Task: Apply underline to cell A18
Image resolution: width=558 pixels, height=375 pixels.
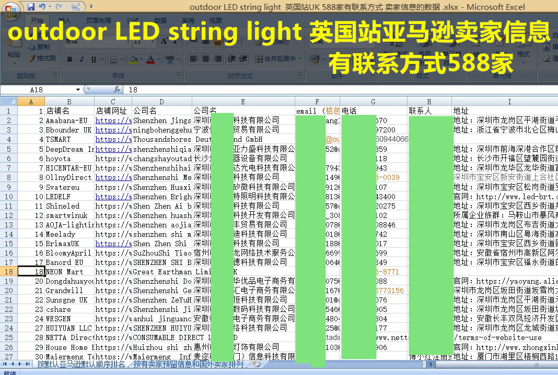Action: pyautogui.click(x=94, y=59)
